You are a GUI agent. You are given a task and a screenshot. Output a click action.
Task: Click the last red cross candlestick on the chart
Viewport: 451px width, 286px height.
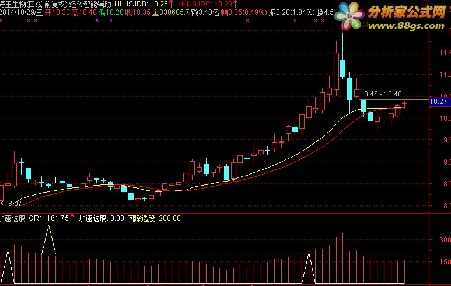404,103
